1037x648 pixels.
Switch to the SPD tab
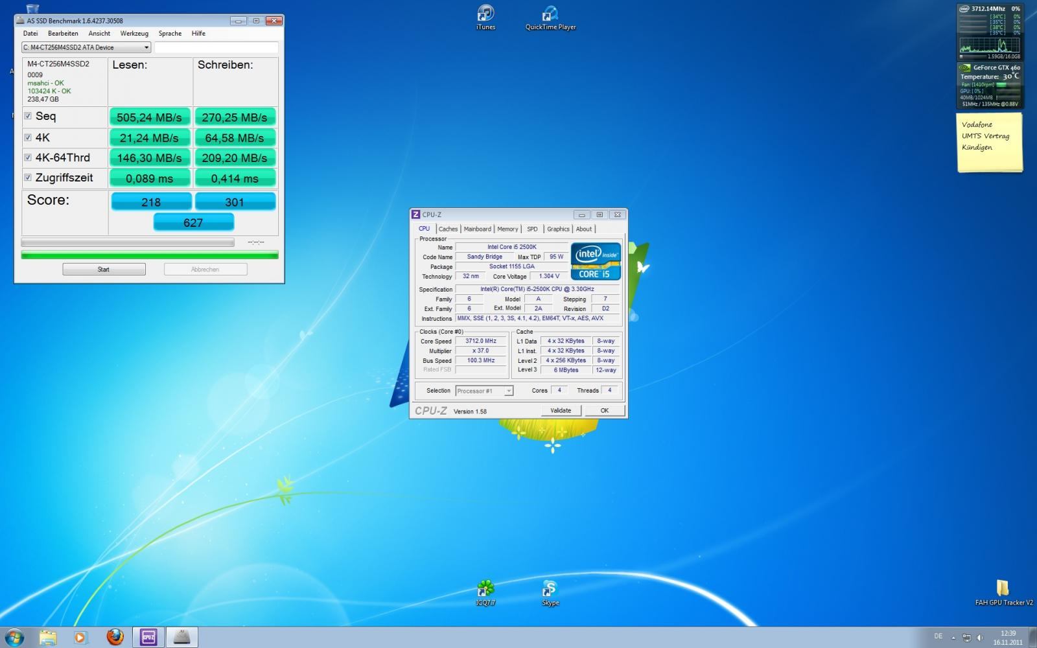click(532, 229)
